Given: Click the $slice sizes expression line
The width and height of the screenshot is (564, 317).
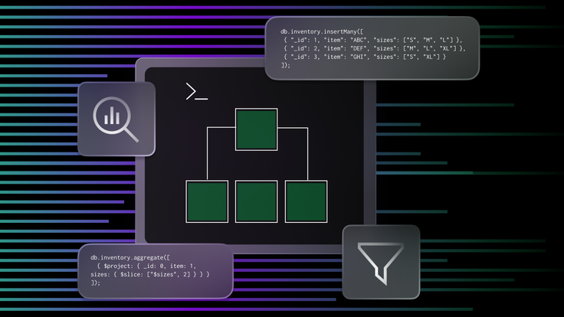Looking at the screenshot, I should click(150, 274).
